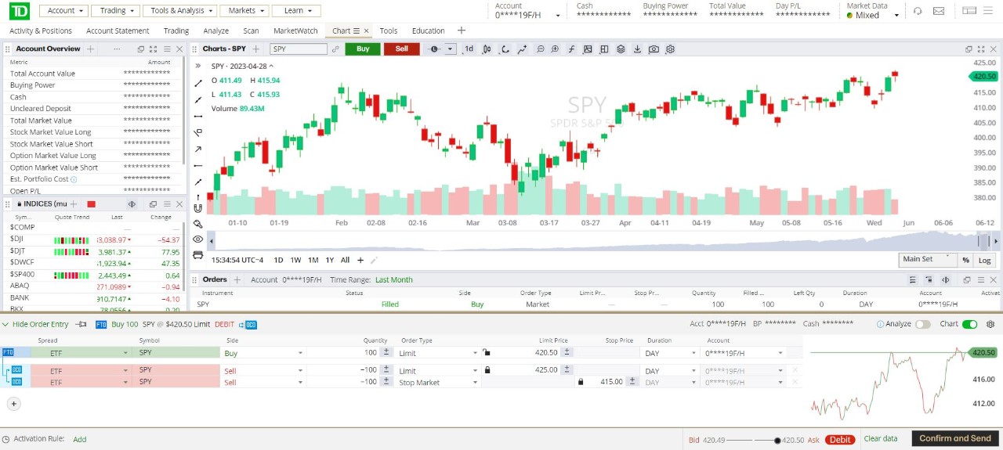Click the zoom in magnifier in chart toolbar
The image size is (1003, 450).
(555, 49)
